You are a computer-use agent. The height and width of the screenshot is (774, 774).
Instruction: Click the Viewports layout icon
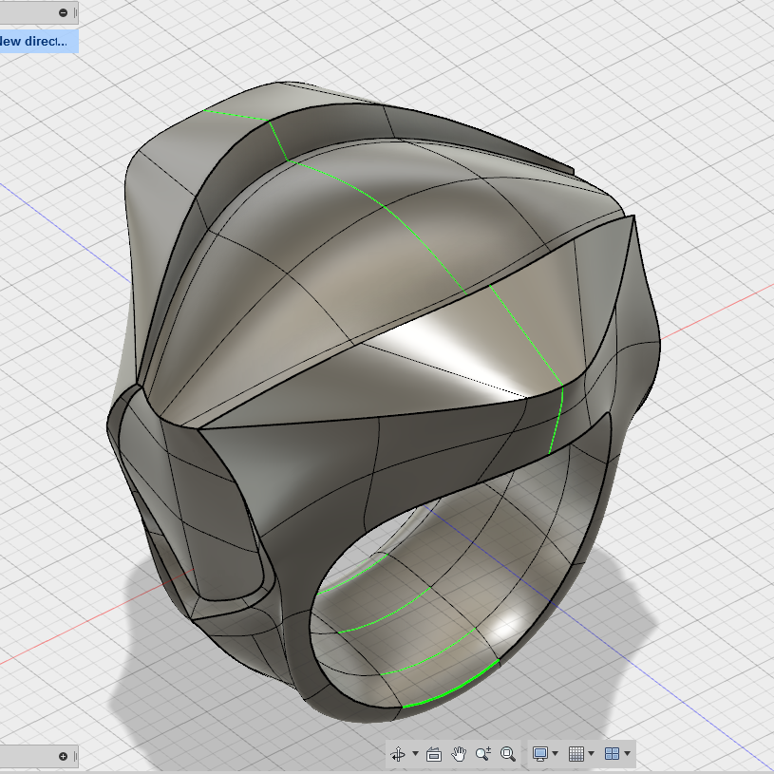613,754
